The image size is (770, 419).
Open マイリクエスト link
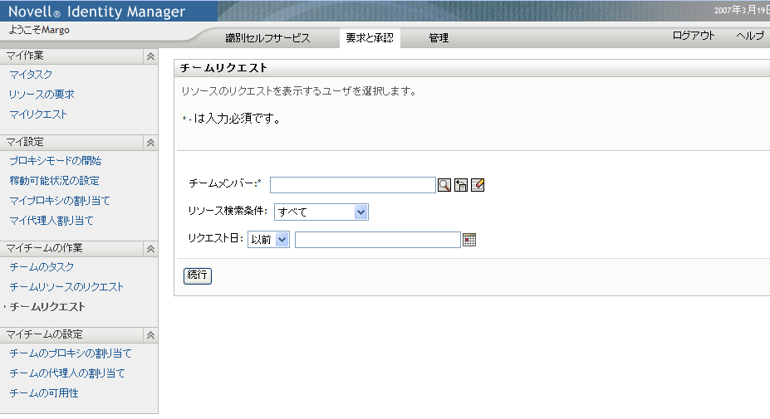[38, 114]
